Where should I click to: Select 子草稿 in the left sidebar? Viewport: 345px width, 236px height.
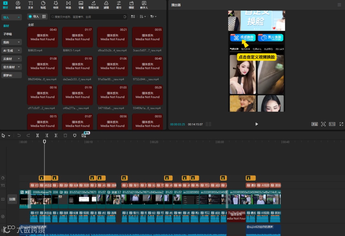[8, 34]
